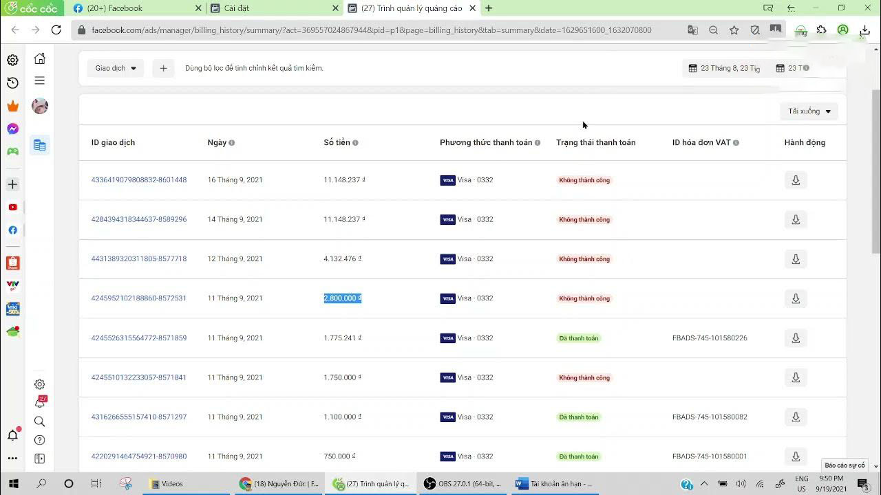Click the Ads Manager search icon
Image resolution: width=881 pixels, height=495 pixels.
pyautogui.click(x=40, y=421)
